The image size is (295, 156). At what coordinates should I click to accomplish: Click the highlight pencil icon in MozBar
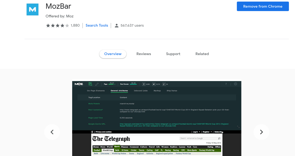[x=97, y=84]
